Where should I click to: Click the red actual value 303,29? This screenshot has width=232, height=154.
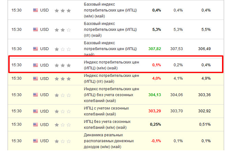coord(155,111)
